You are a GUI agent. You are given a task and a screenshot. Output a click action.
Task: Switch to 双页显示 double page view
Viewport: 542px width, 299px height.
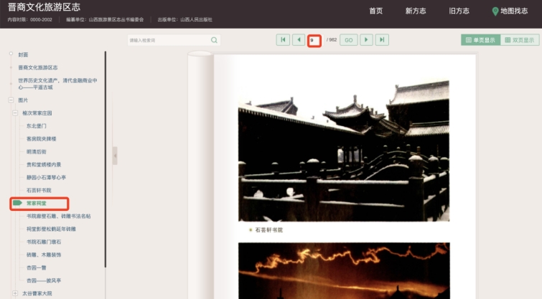pos(518,40)
